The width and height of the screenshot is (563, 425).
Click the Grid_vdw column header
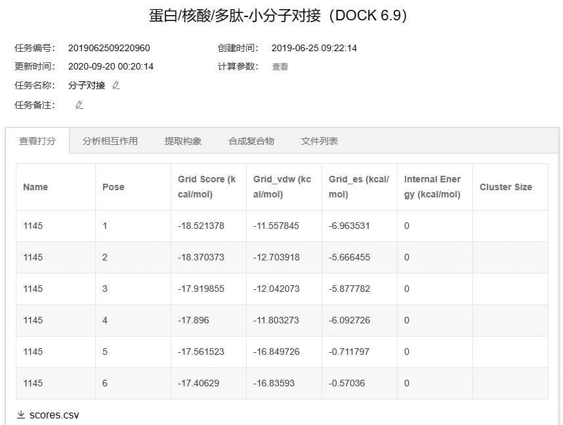(x=282, y=187)
